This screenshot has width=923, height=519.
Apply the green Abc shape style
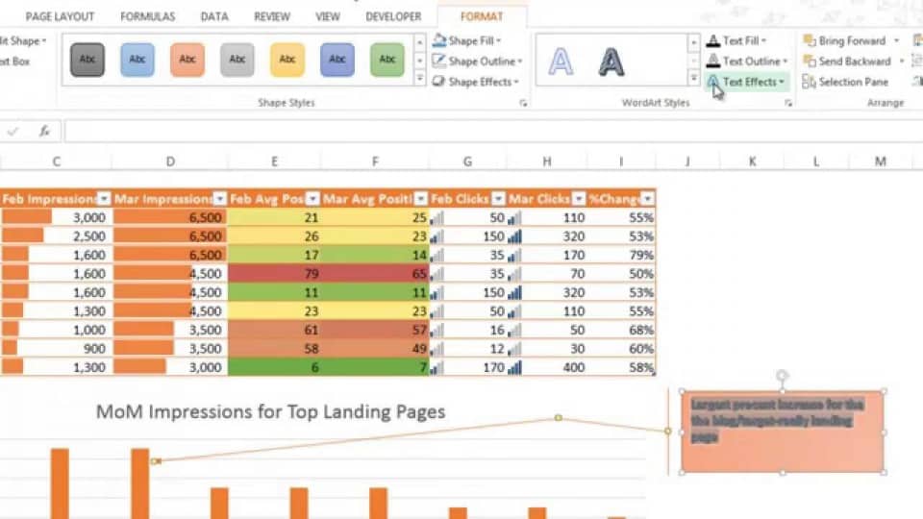387,60
